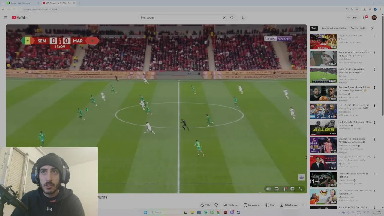
Task: Create a clip with the Clip button
Action: [270, 205]
